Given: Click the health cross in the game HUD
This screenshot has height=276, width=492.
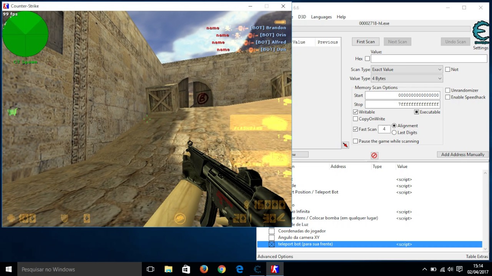Looking at the screenshot, I should point(11,219).
